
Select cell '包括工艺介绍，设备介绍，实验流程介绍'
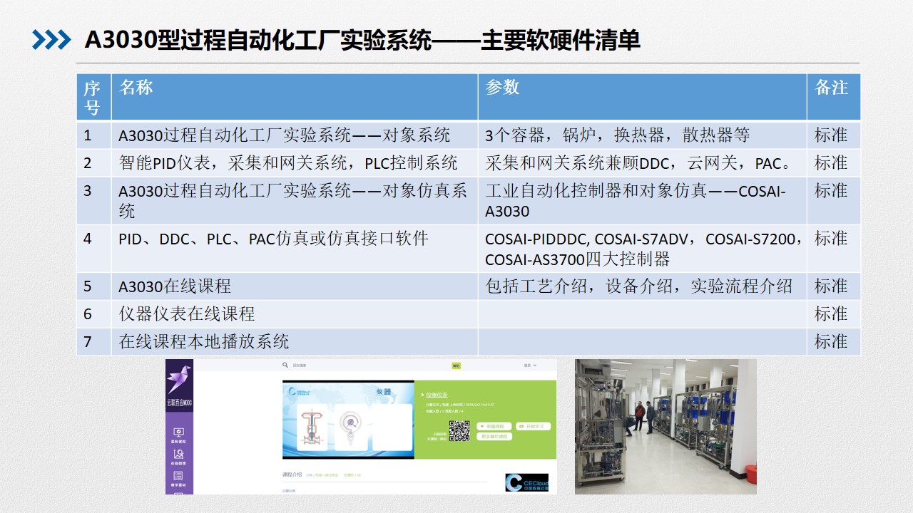(642, 286)
